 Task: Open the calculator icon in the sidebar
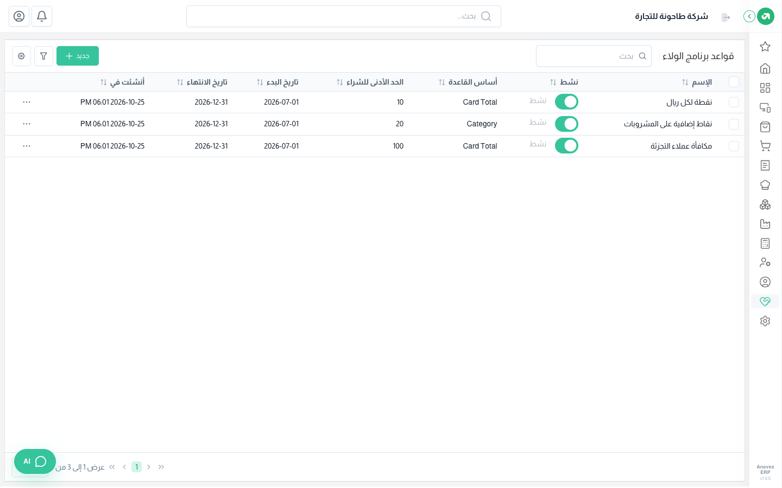[765, 243]
